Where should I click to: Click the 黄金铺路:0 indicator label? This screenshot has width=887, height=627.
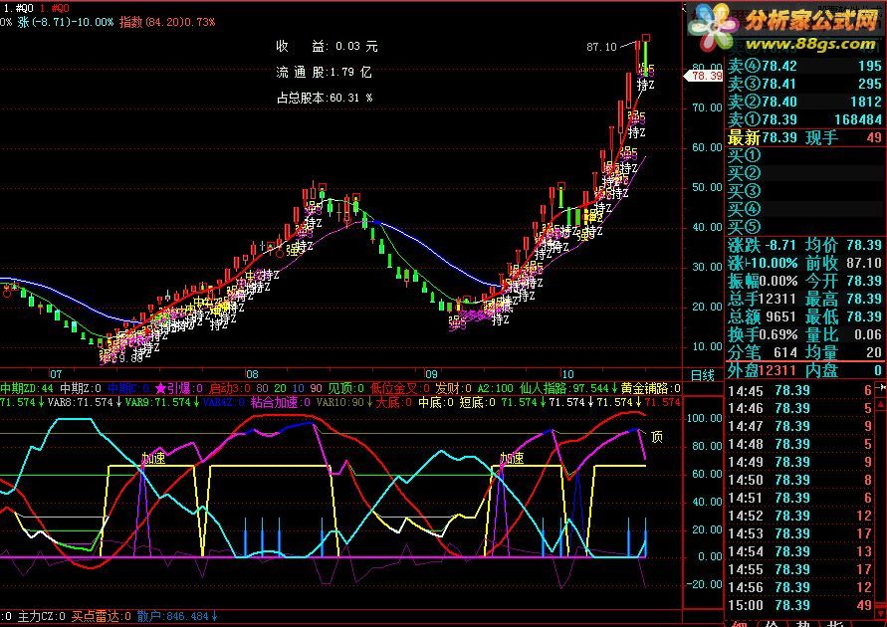click(651, 388)
